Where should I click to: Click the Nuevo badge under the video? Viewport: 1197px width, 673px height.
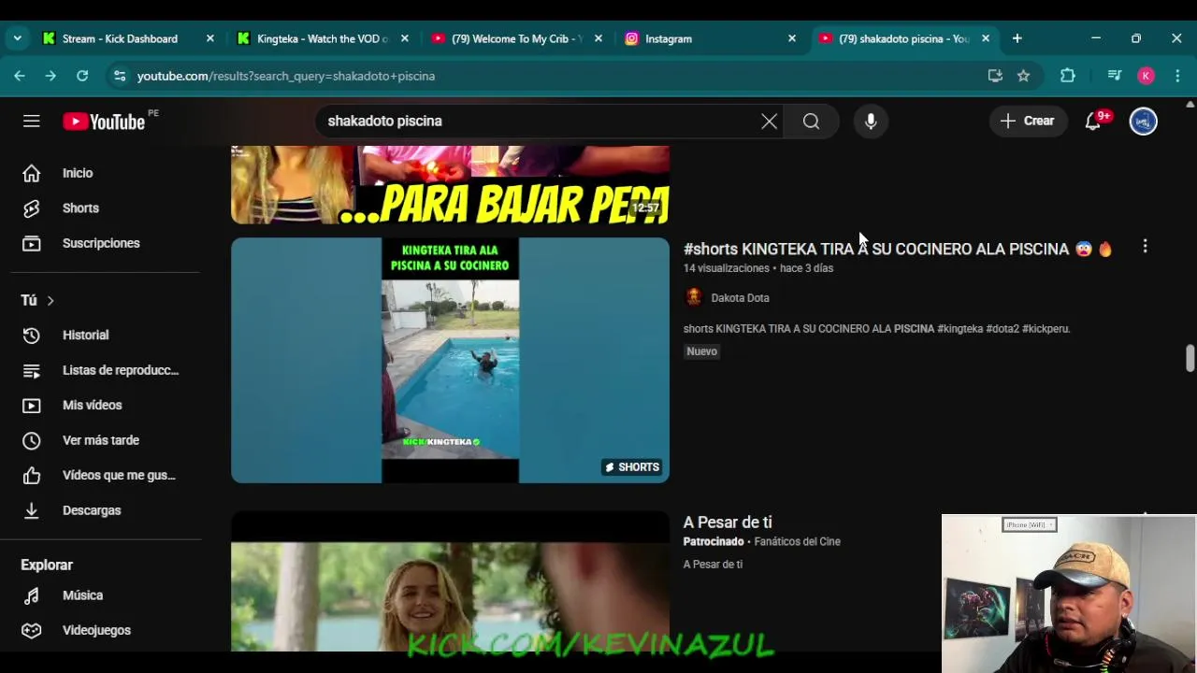701,351
